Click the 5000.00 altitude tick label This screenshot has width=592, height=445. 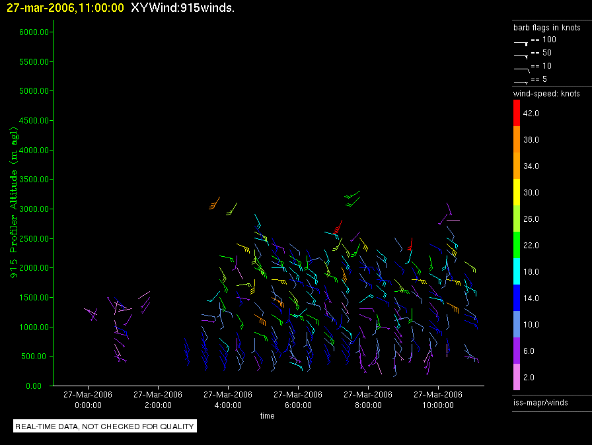pyautogui.click(x=34, y=91)
